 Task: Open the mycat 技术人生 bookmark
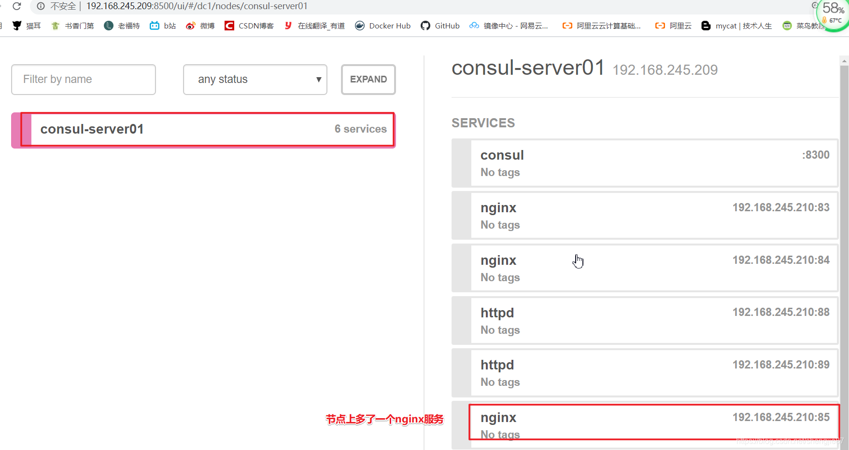(736, 26)
